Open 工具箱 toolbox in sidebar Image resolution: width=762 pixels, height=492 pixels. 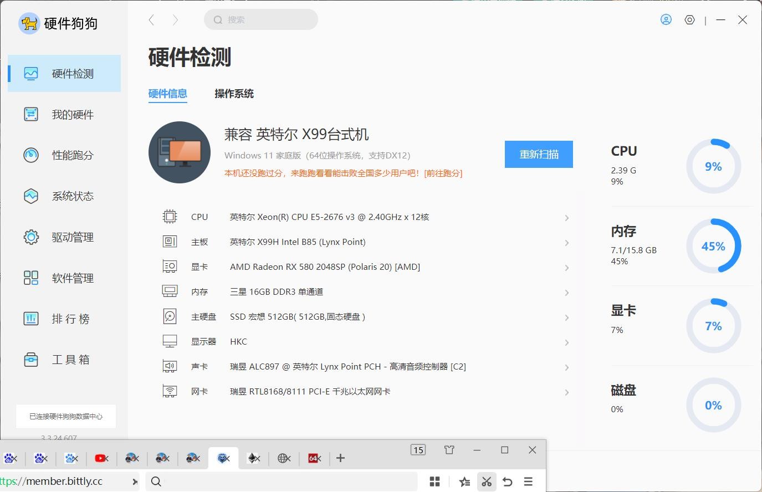tap(70, 360)
